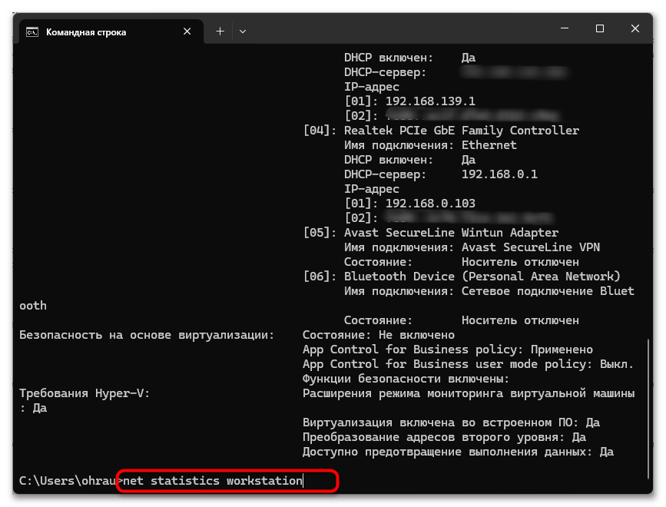Minimize the terminal window
The width and height of the screenshot is (666, 507).
[565, 28]
